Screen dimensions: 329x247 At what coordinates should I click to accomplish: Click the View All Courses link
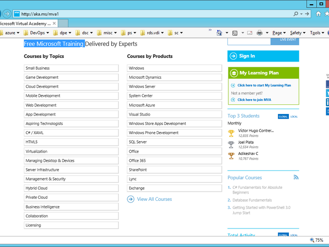coord(154,199)
